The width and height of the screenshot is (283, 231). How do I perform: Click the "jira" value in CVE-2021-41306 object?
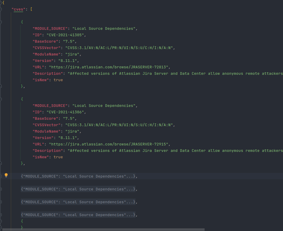pyautogui.click(x=72, y=131)
